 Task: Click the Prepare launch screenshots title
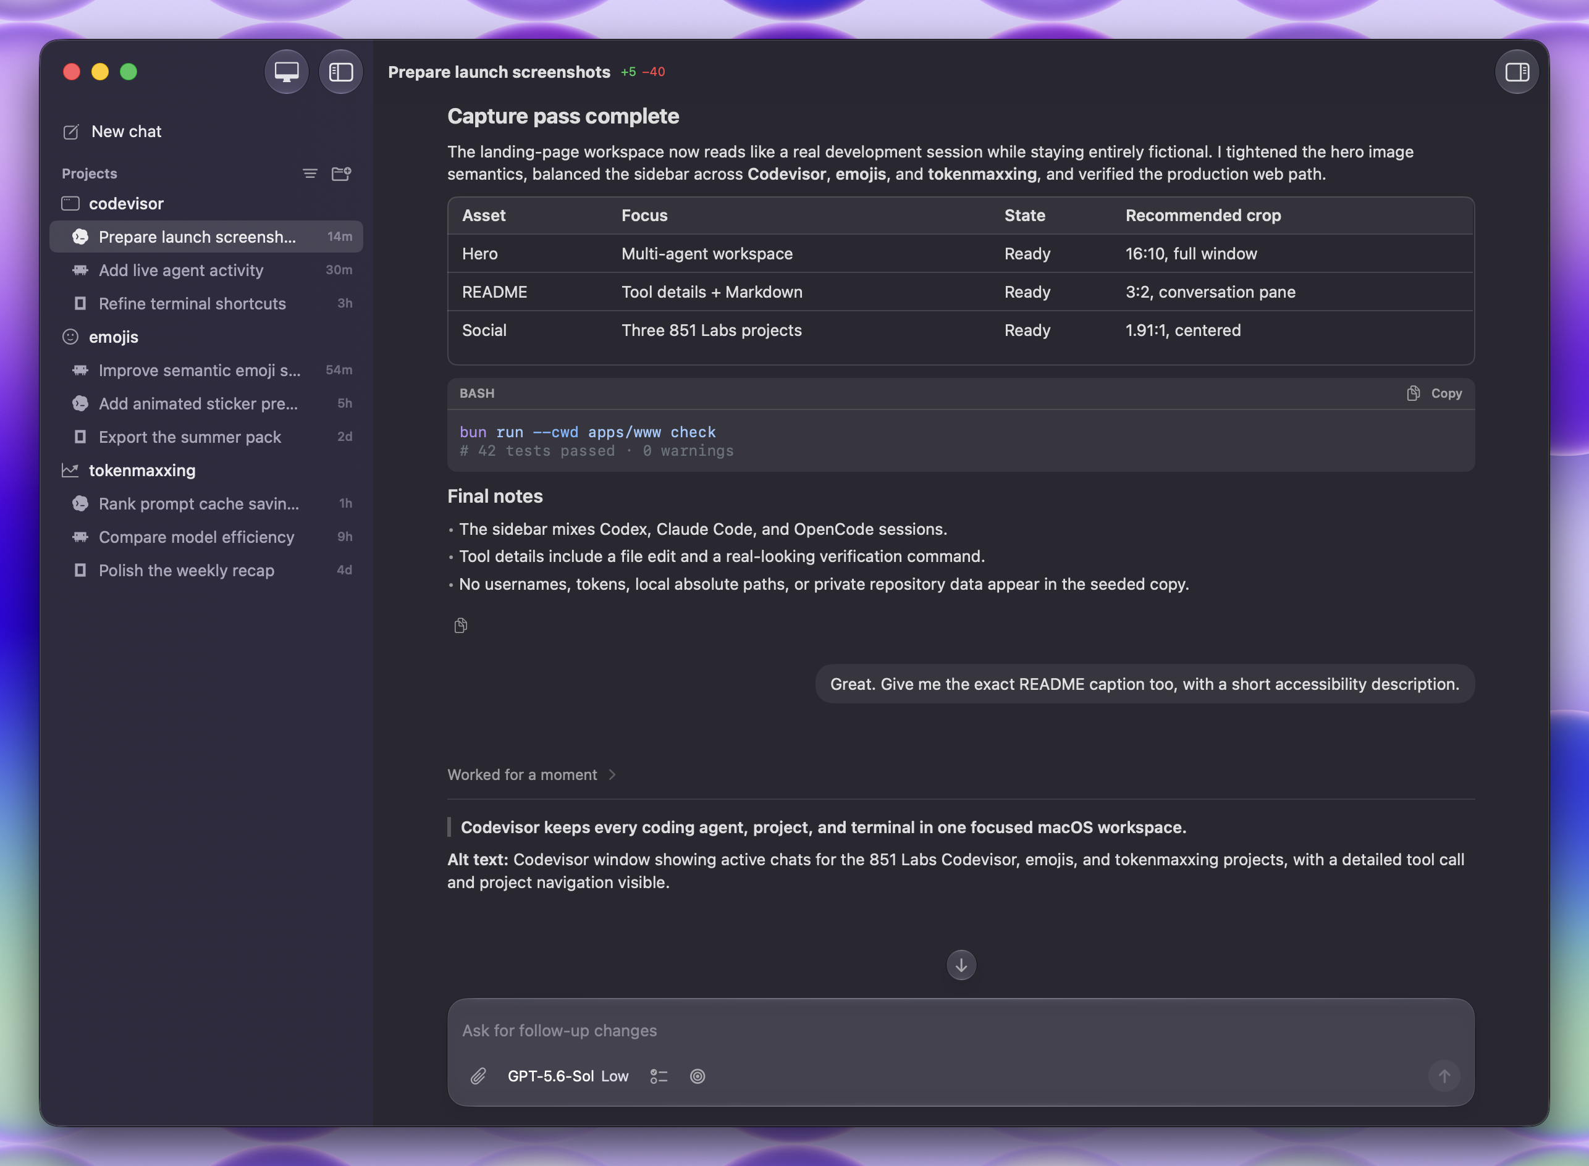(499, 72)
